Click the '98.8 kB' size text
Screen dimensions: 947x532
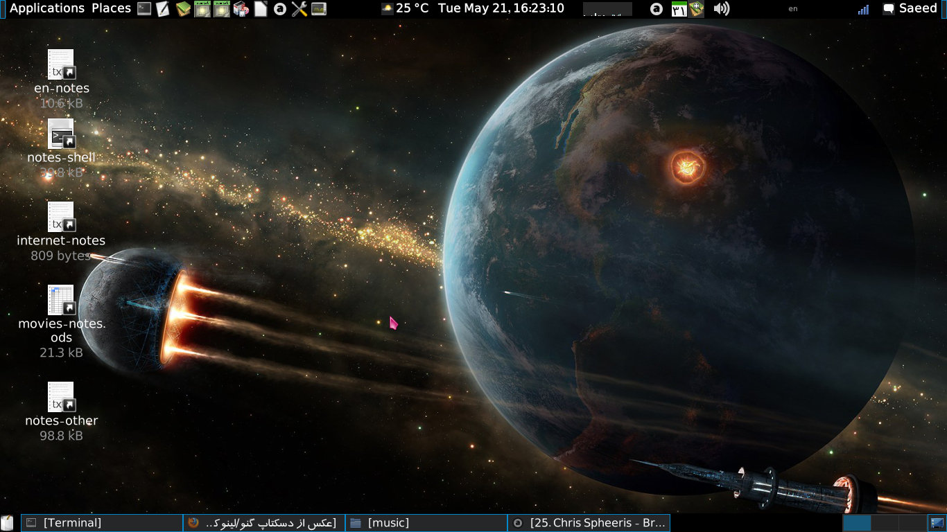[62, 436]
